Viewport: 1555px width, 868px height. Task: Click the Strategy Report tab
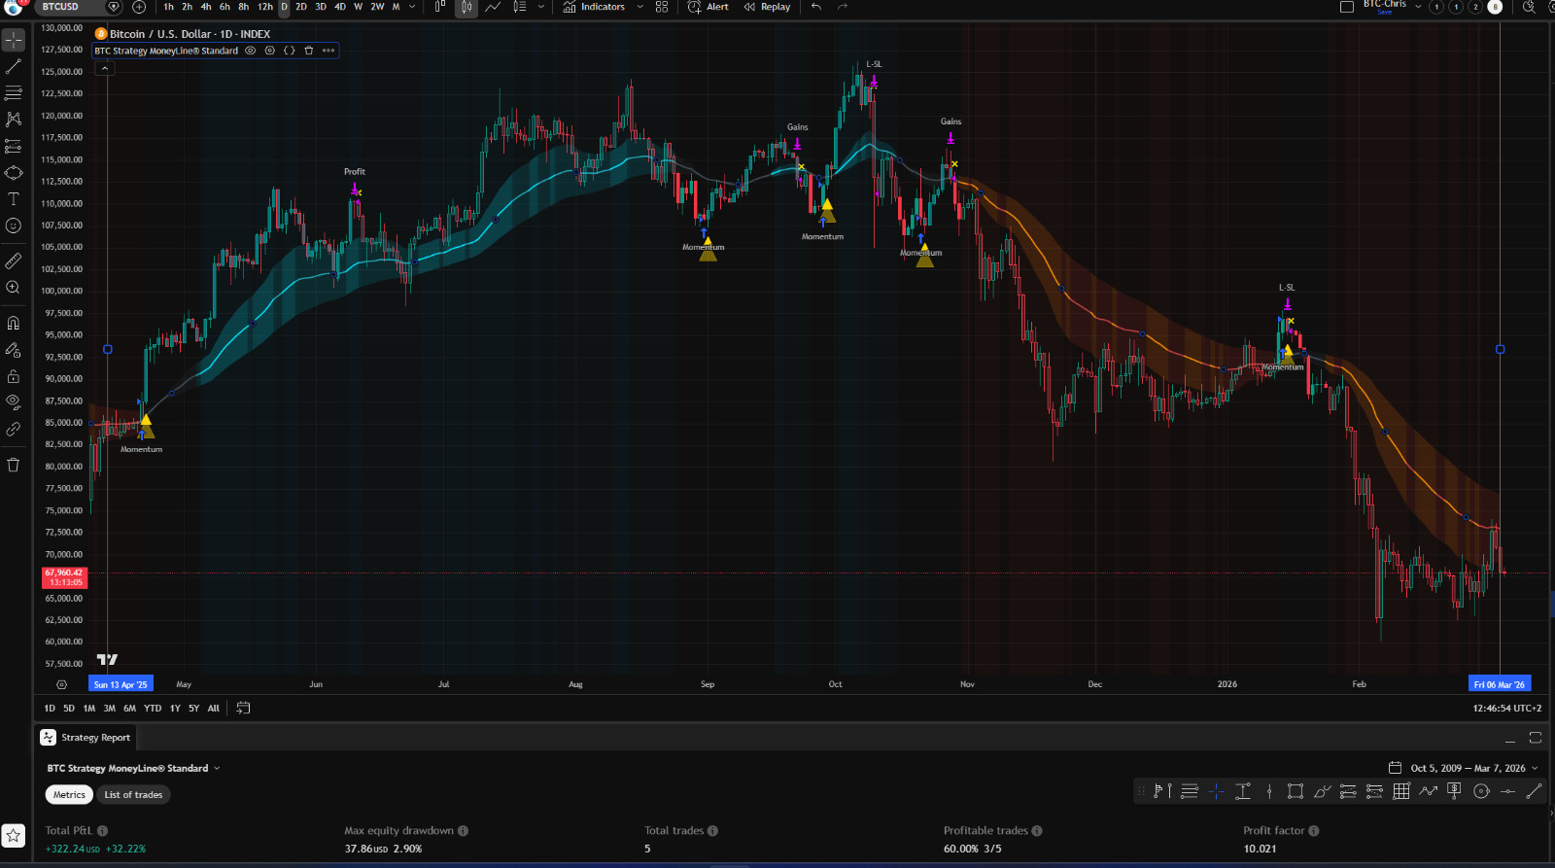click(86, 738)
